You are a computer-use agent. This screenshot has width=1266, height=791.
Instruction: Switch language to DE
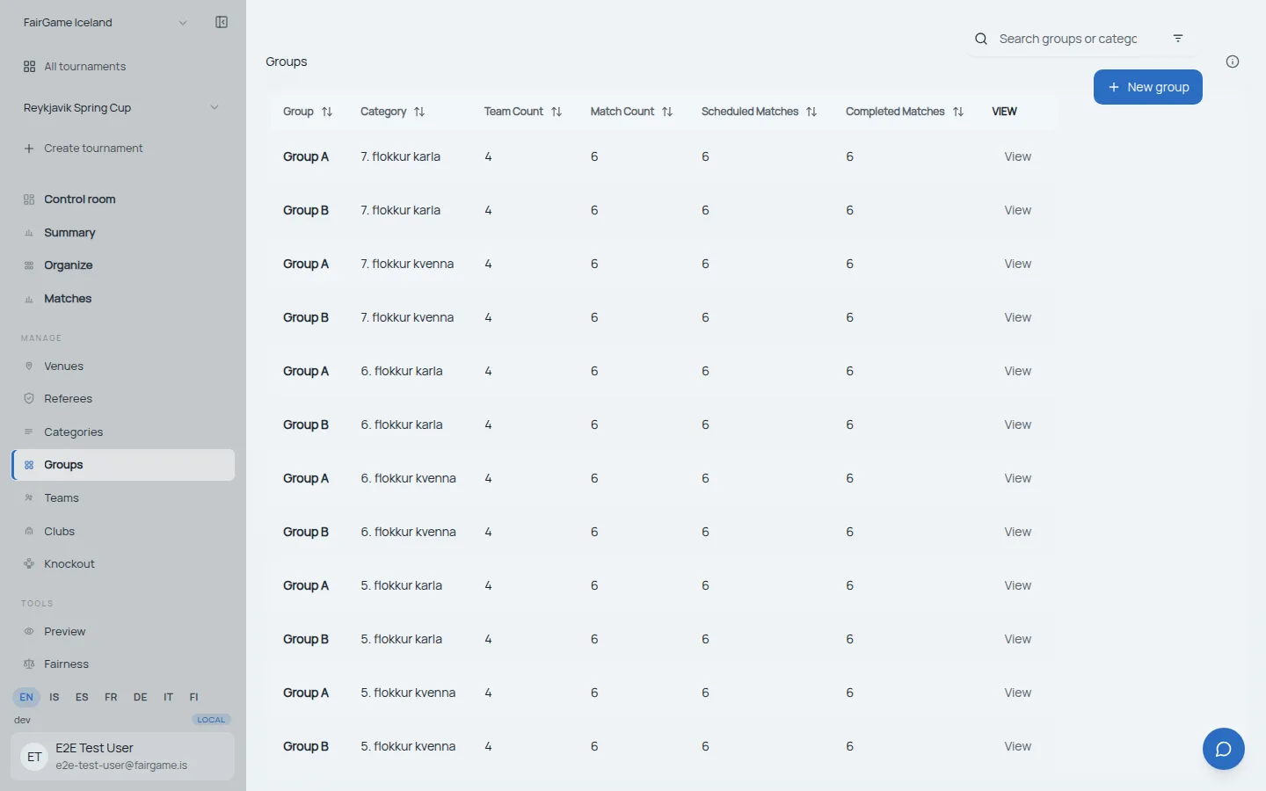pyautogui.click(x=141, y=697)
